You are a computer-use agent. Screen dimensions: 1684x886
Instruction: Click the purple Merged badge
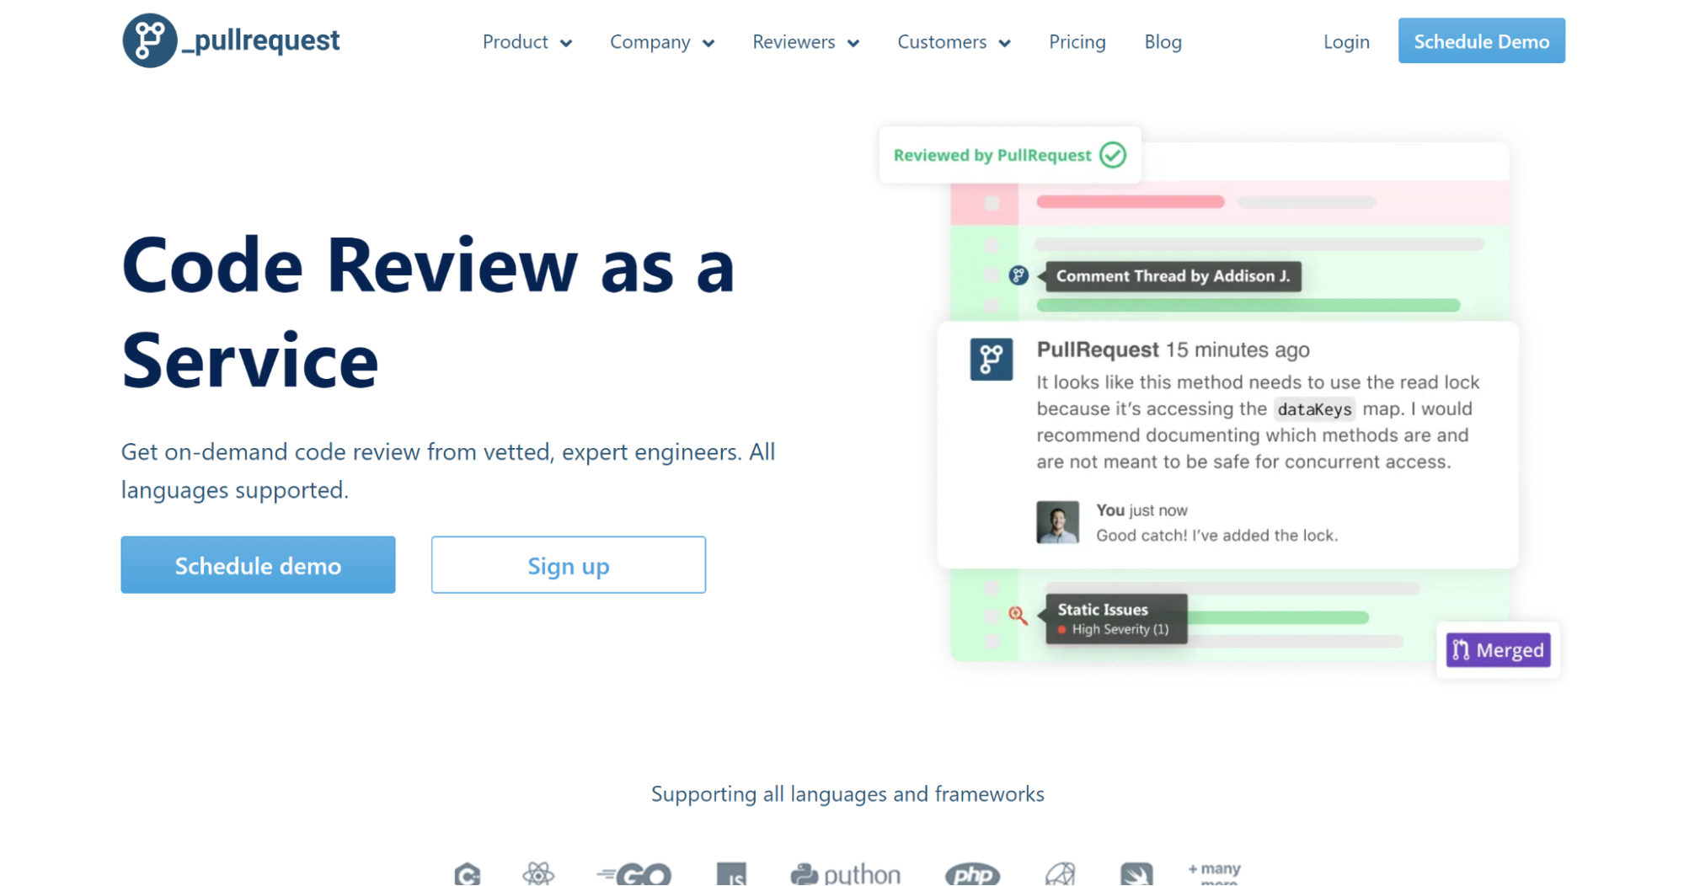(1498, 650)
